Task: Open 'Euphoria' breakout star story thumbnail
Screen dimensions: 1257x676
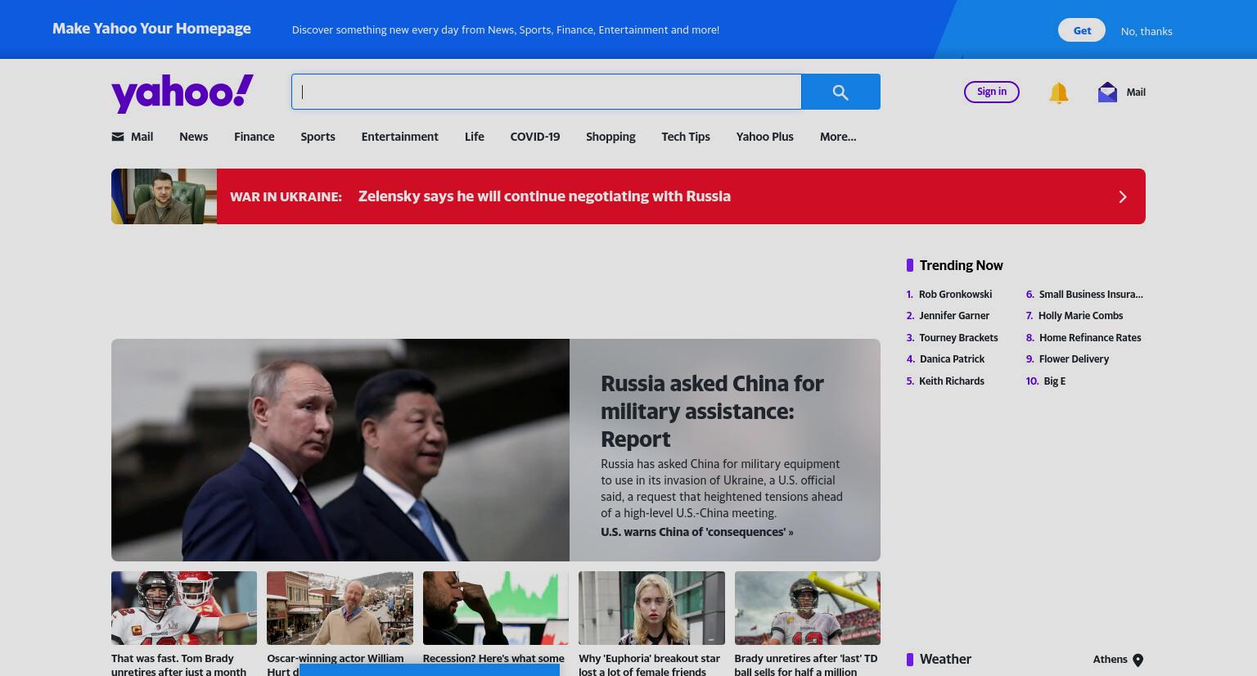Action: (x=651, y=608)
